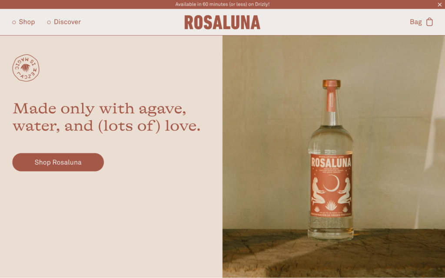This screenshot has height=278, width=445.
Task: Click the agave illustration at label bottom
Action: tap(331, 205)
